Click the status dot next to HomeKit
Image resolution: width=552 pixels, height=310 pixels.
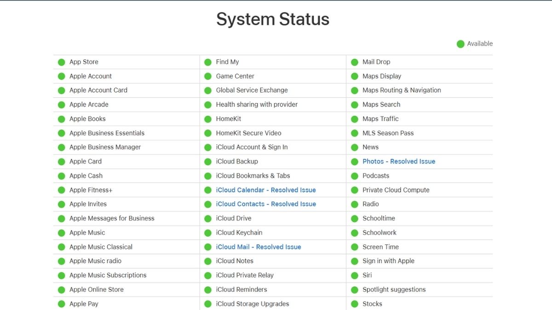[208, 119]
